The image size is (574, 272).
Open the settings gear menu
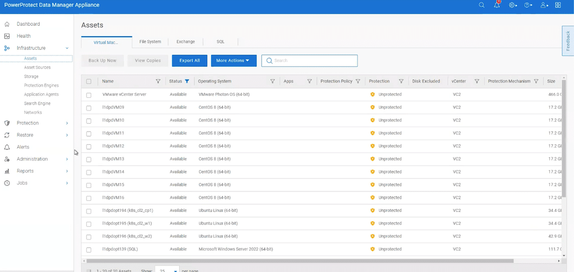click(513, 5)
